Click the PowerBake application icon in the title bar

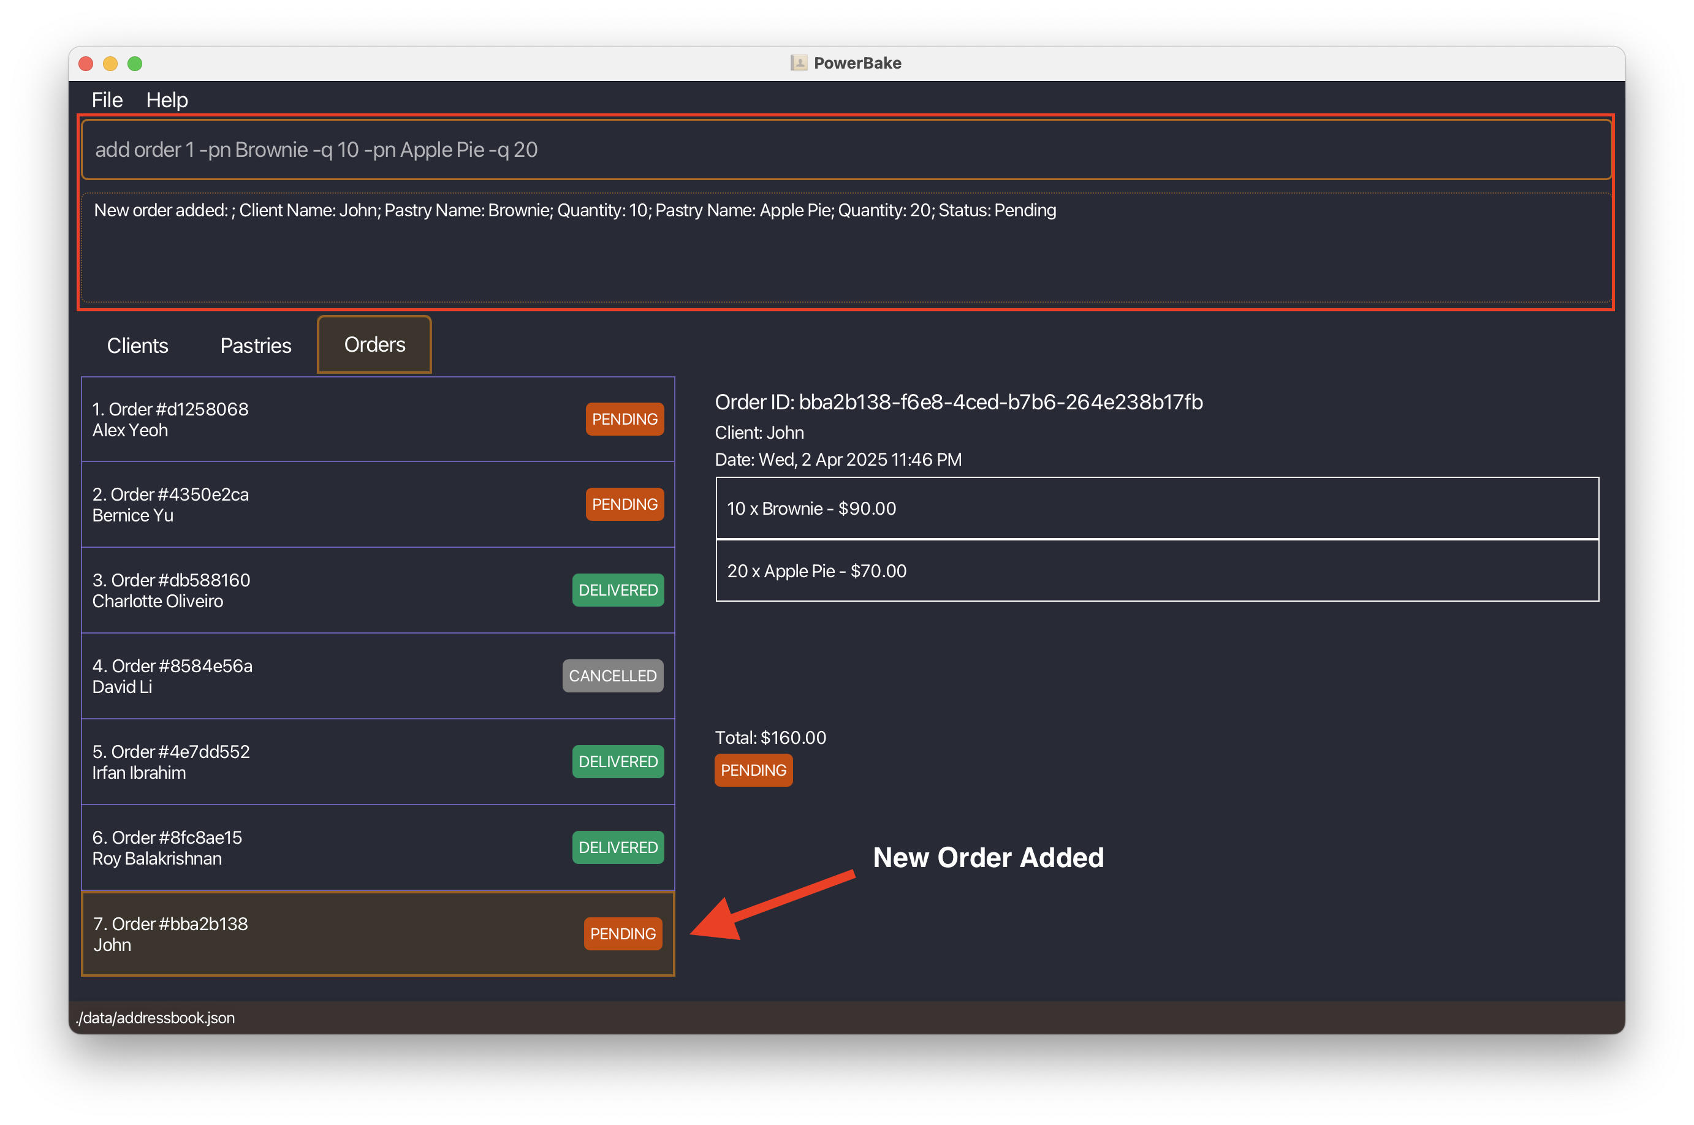point(799,63)
